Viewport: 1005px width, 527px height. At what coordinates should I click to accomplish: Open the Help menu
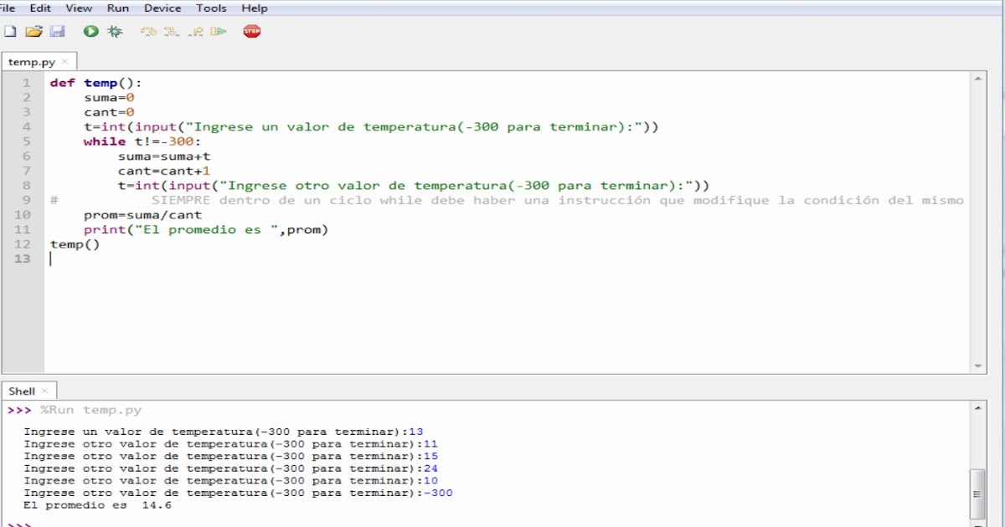coord(254,8)
